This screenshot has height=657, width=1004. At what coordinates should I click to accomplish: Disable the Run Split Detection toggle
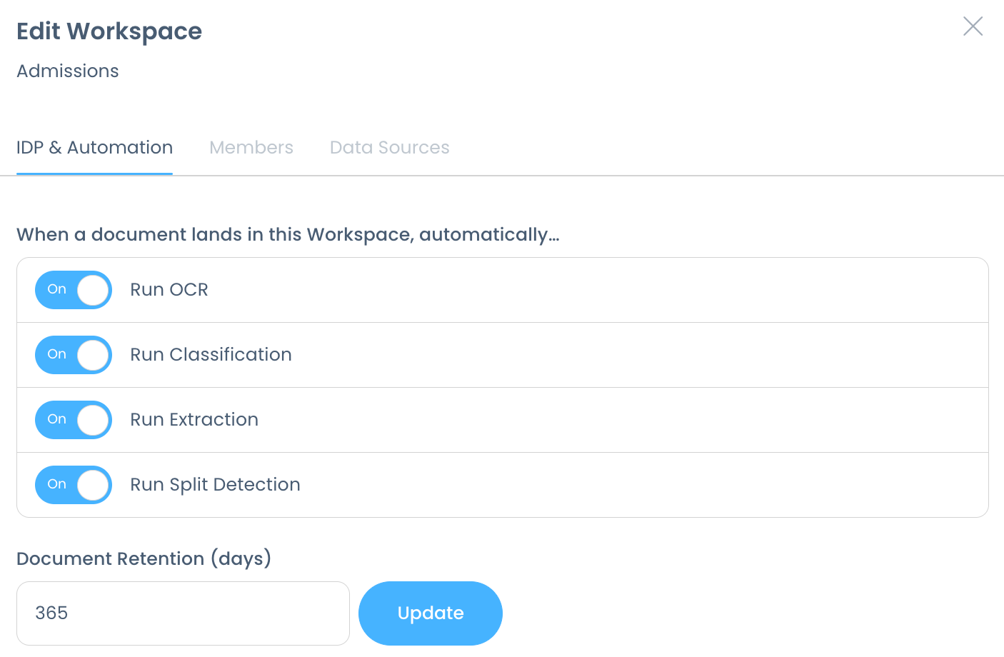pyautogui.click(x=74, y=485)
